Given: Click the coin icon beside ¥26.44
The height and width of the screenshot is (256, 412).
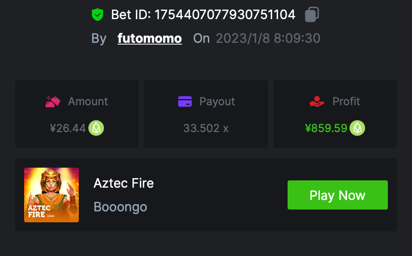Looking at the screenshot, I should 96,128.
